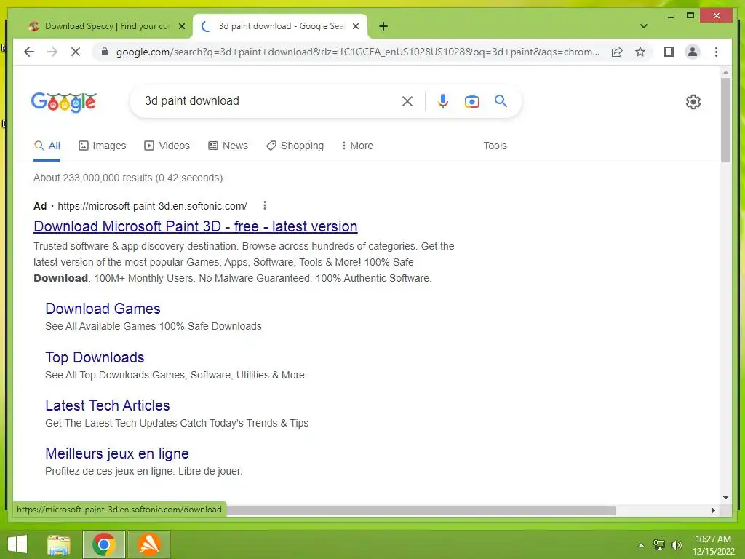Open a new tab
745x559 pixels.
click(x=383, y=26)
